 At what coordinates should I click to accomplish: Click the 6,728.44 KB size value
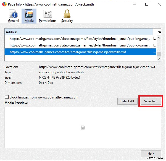pyautogui.click(x=59, y=77)
